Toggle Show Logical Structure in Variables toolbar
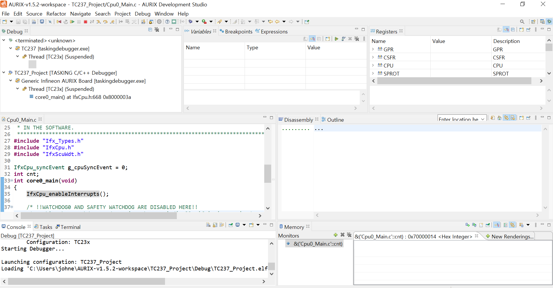The width and height of the screenshot is (553, 288). click(x=312, y=39)
